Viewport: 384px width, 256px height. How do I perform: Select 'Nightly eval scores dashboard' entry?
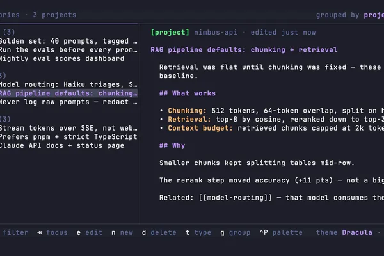(x=62, y=58)
